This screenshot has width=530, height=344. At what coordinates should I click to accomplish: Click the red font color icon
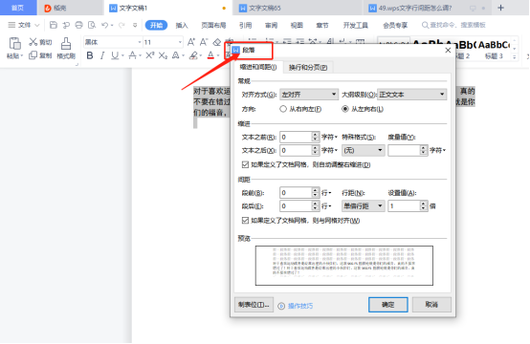click(x=210, y=55)
